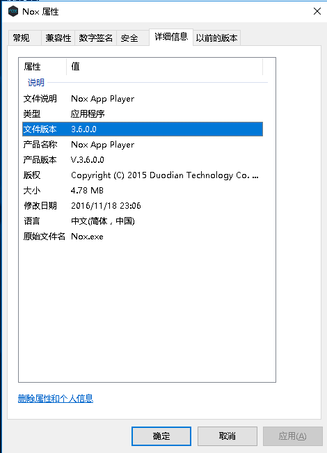This screenshot has width=327, height=453.
Task: Click the 详细信息 tab
Action: pos(171,37)
